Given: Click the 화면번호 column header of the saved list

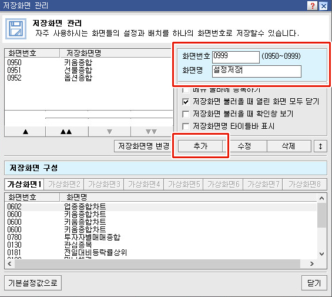Looking at the screenshot, I should pos(32,53).
